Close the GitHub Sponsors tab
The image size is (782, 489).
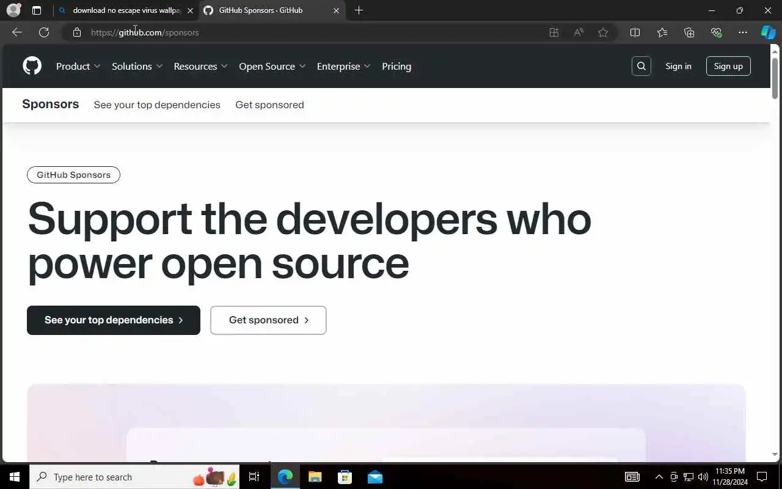click(x=336, y=10)
